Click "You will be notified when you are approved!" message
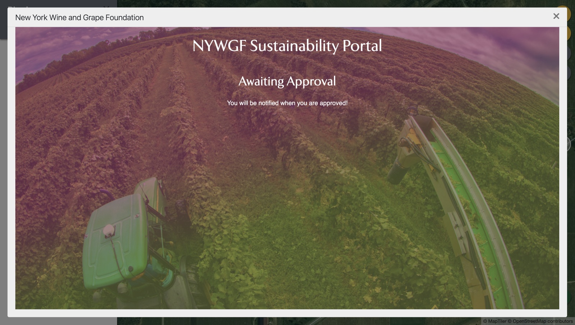The height and width of the screenshot is (325, 575). pyautogui.click(x=287, y=103)
